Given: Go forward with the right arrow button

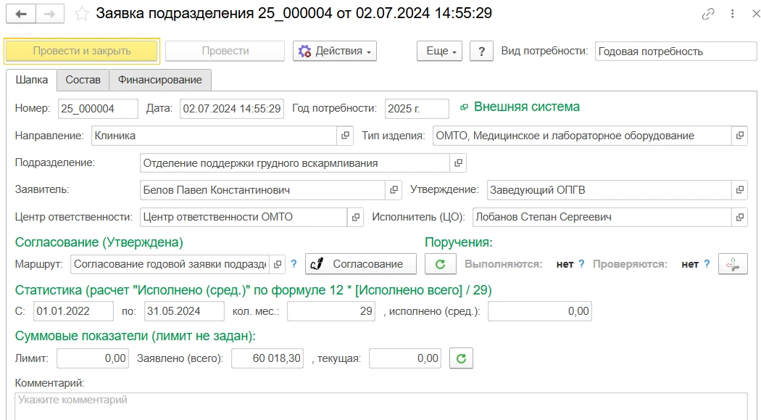Looking at the screenshot, I should tap(49, 14).
